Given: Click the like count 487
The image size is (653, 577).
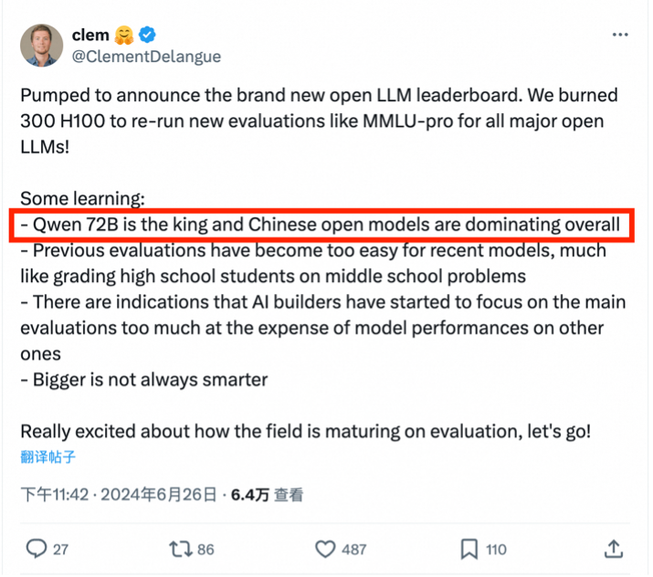Looking at the screenshot, I should click(353, 549).
